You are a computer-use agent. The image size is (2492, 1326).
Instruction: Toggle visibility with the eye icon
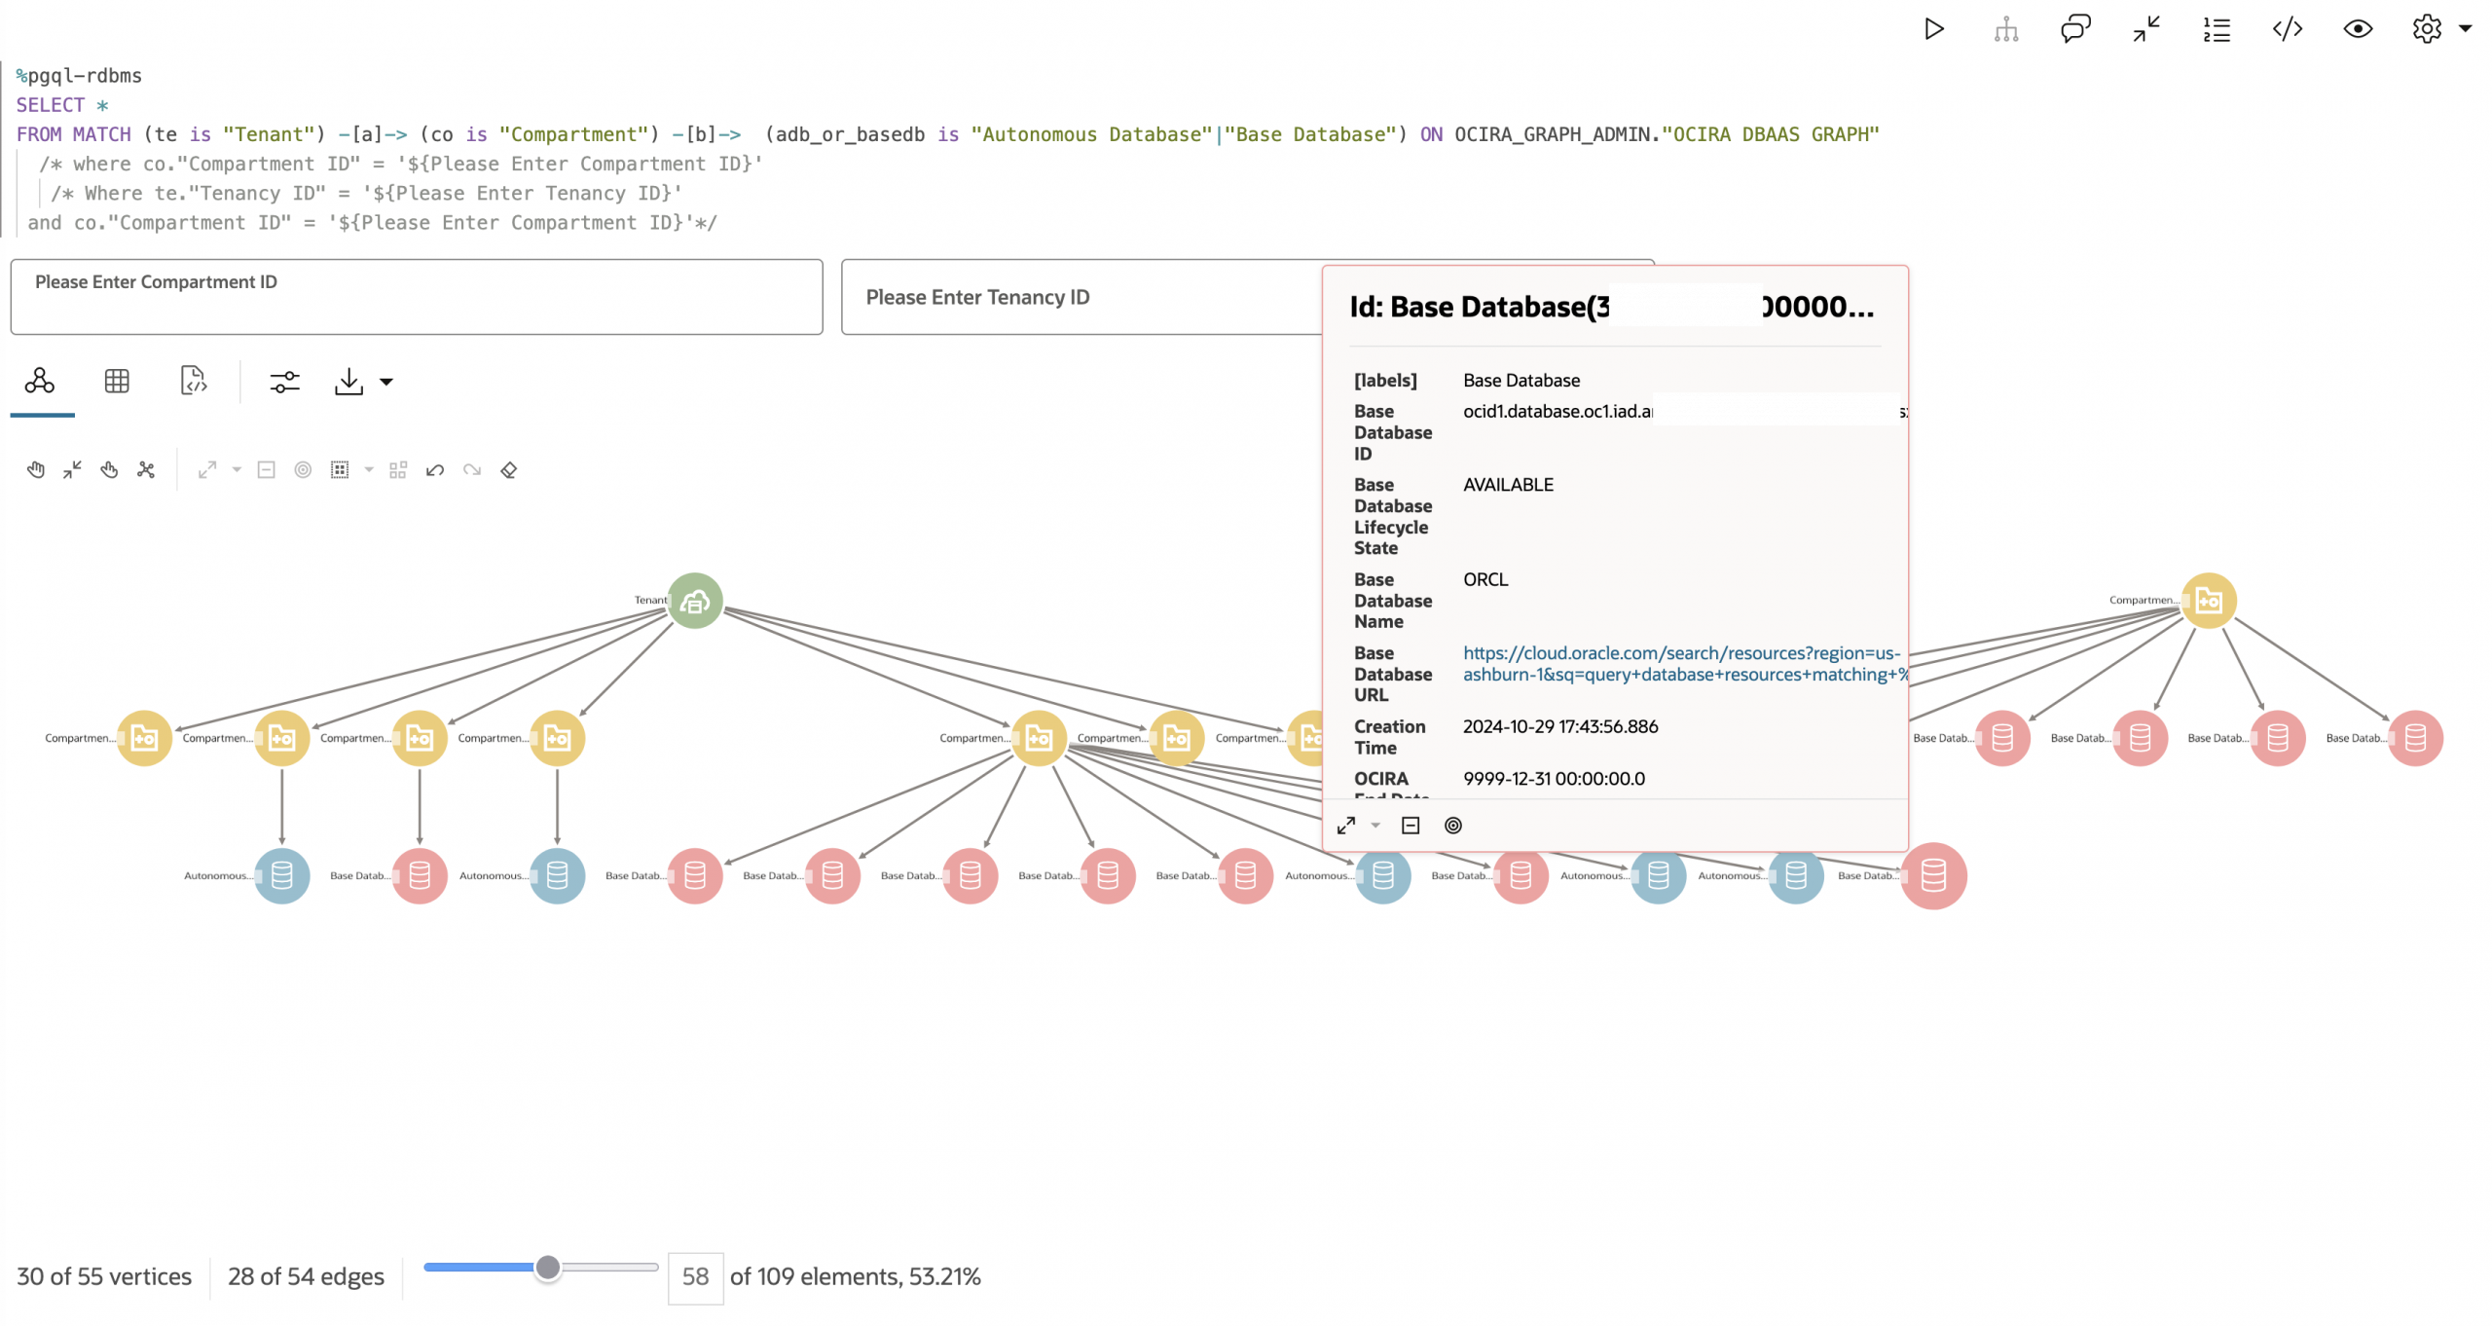click(2359, 29)
